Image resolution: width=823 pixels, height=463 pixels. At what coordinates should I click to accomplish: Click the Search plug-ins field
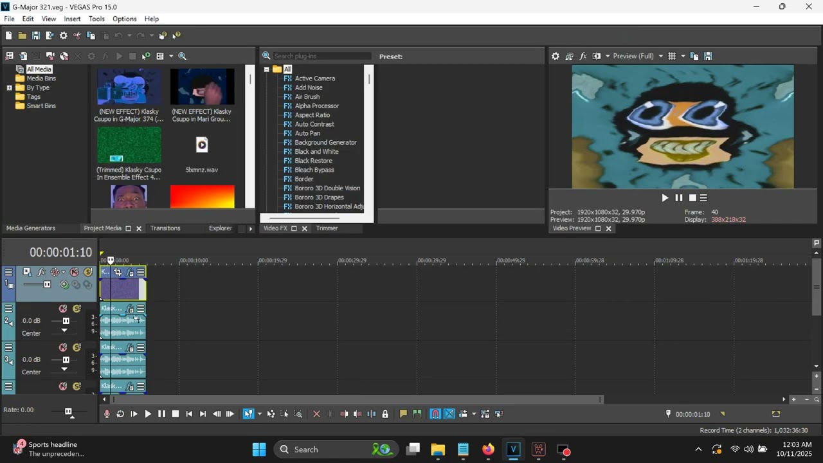322,56
